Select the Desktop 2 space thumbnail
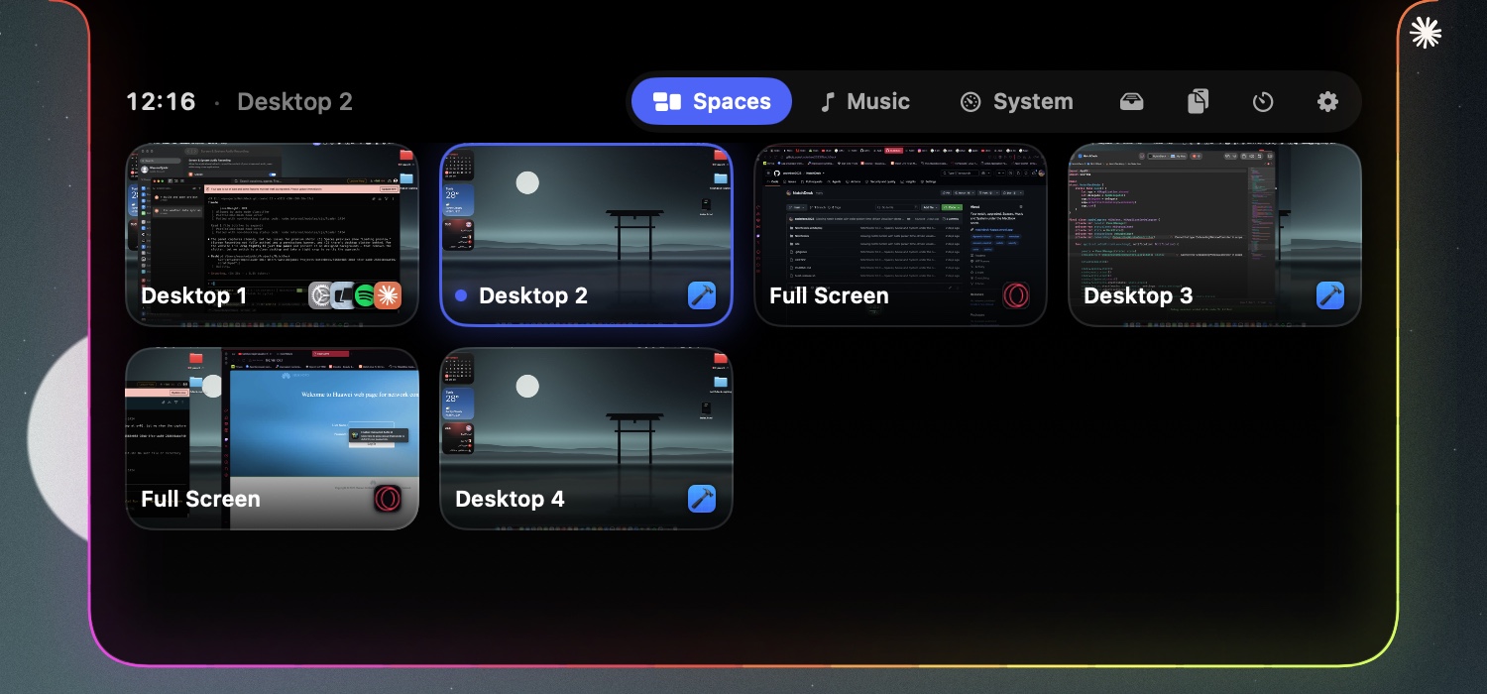This screenshot has width=1487, height=694. pos(586,234)
